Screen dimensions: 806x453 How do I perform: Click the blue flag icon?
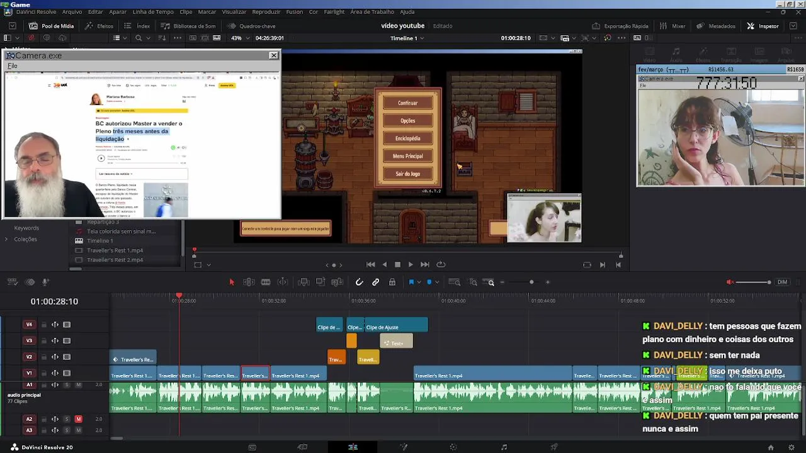tap(411, 282)
